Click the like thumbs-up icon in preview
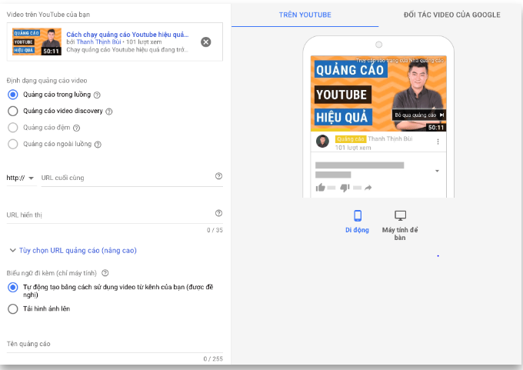The width and height of the screenshot is (523, 370). tap(320, 188)
